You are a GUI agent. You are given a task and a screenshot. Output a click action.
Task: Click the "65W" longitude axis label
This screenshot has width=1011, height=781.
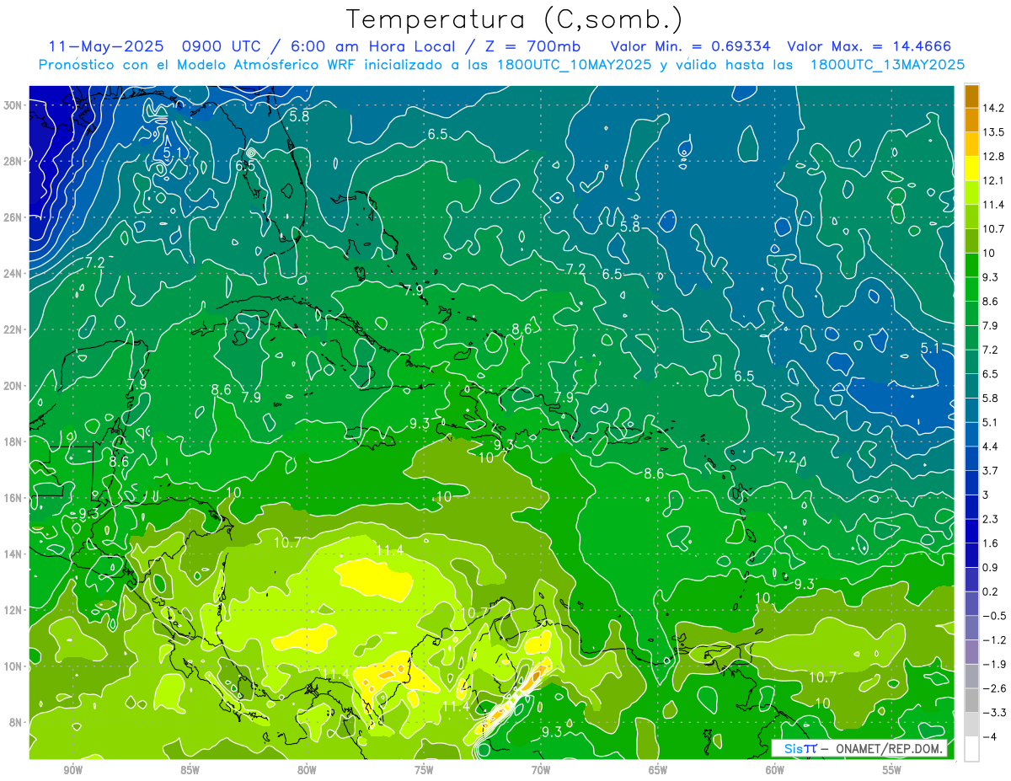point(658,770)
